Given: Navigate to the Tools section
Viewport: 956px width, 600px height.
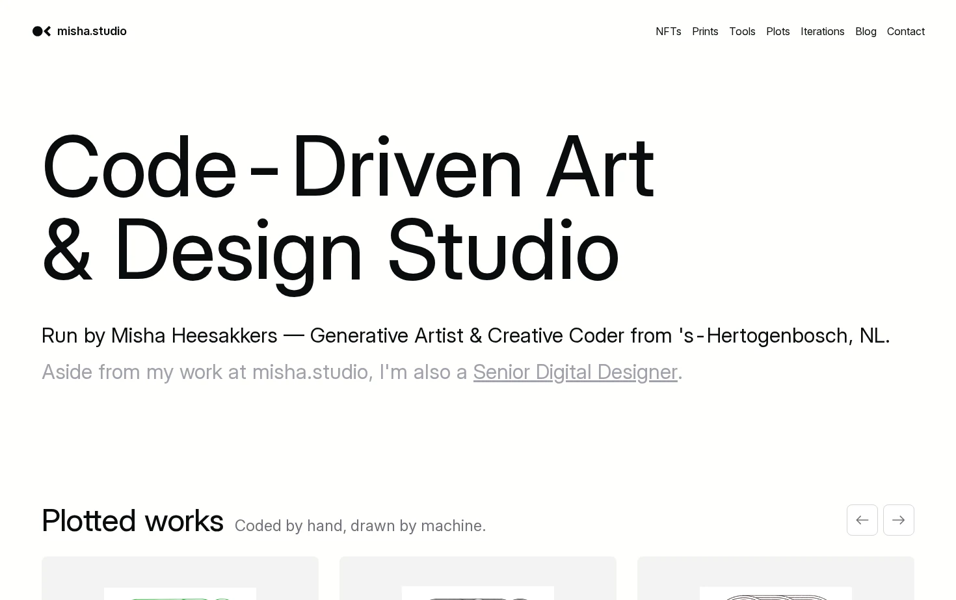Looking at the screenshot, I should click(x=742, y=31).
